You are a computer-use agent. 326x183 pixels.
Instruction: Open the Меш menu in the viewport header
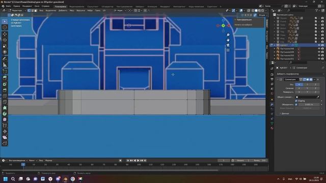point(72,10)
